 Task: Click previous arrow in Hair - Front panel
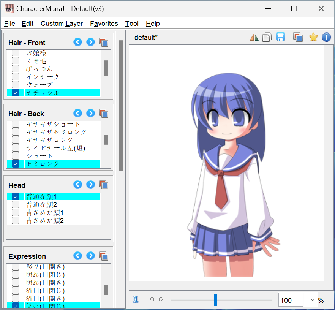pos(77,42)
